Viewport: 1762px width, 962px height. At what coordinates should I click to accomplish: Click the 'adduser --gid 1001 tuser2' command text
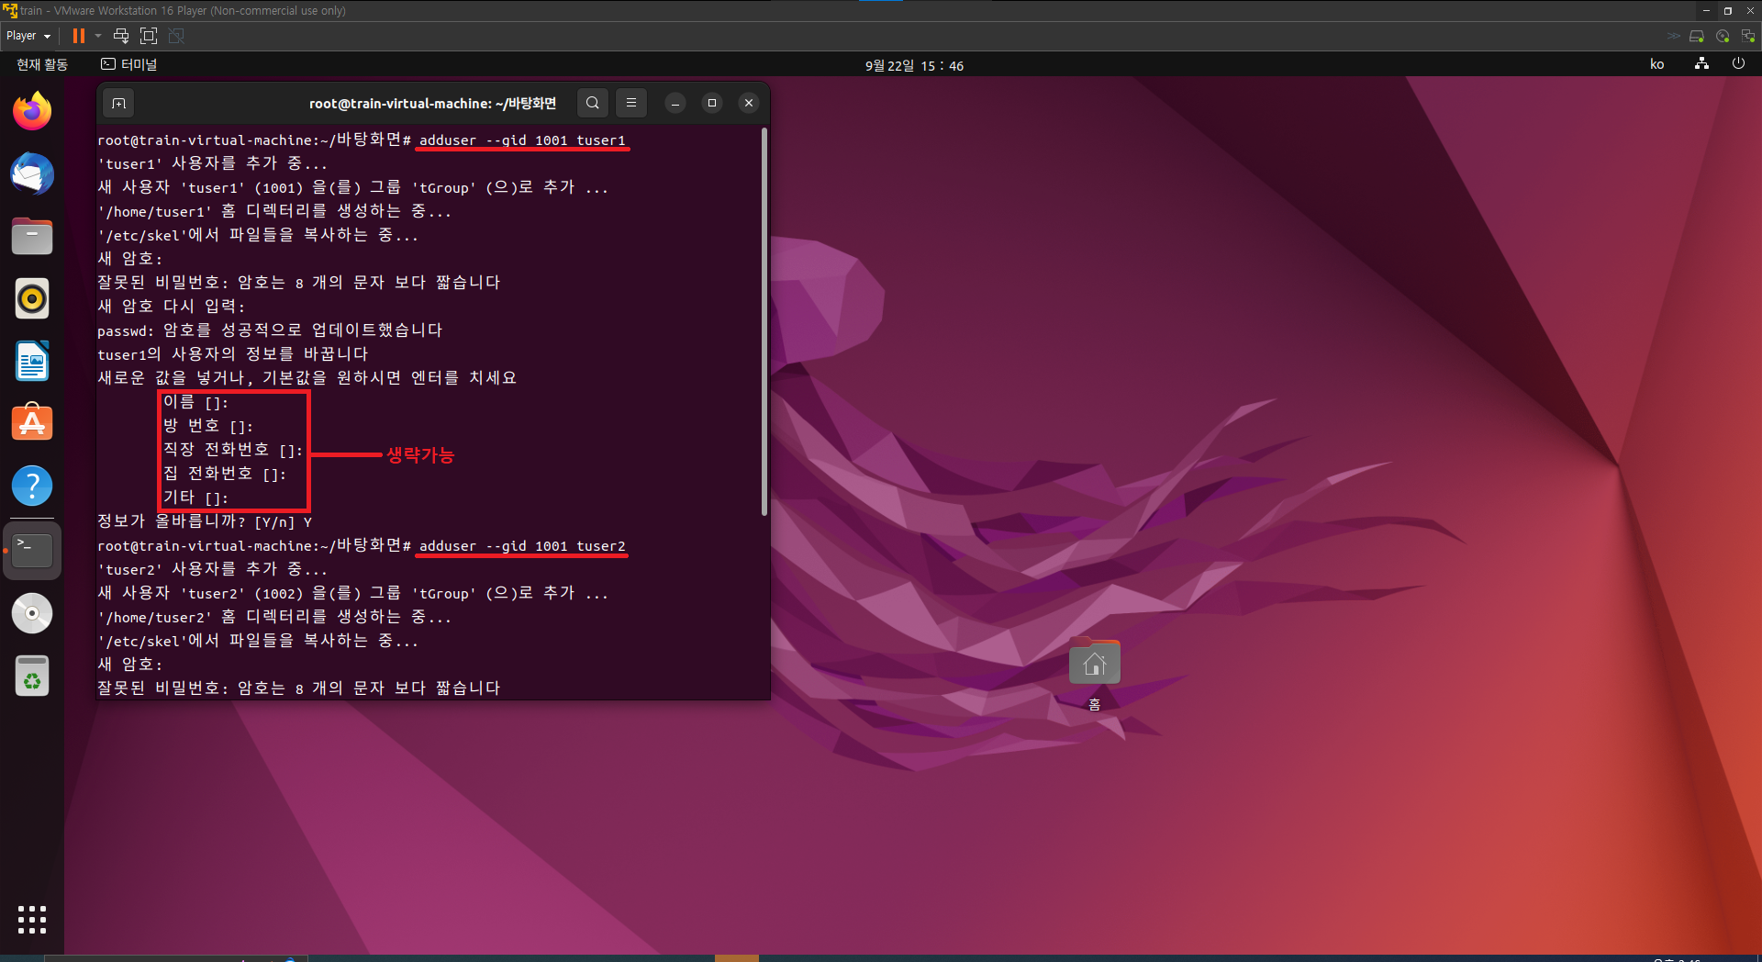pyautogui.click(x=522, y=546)
